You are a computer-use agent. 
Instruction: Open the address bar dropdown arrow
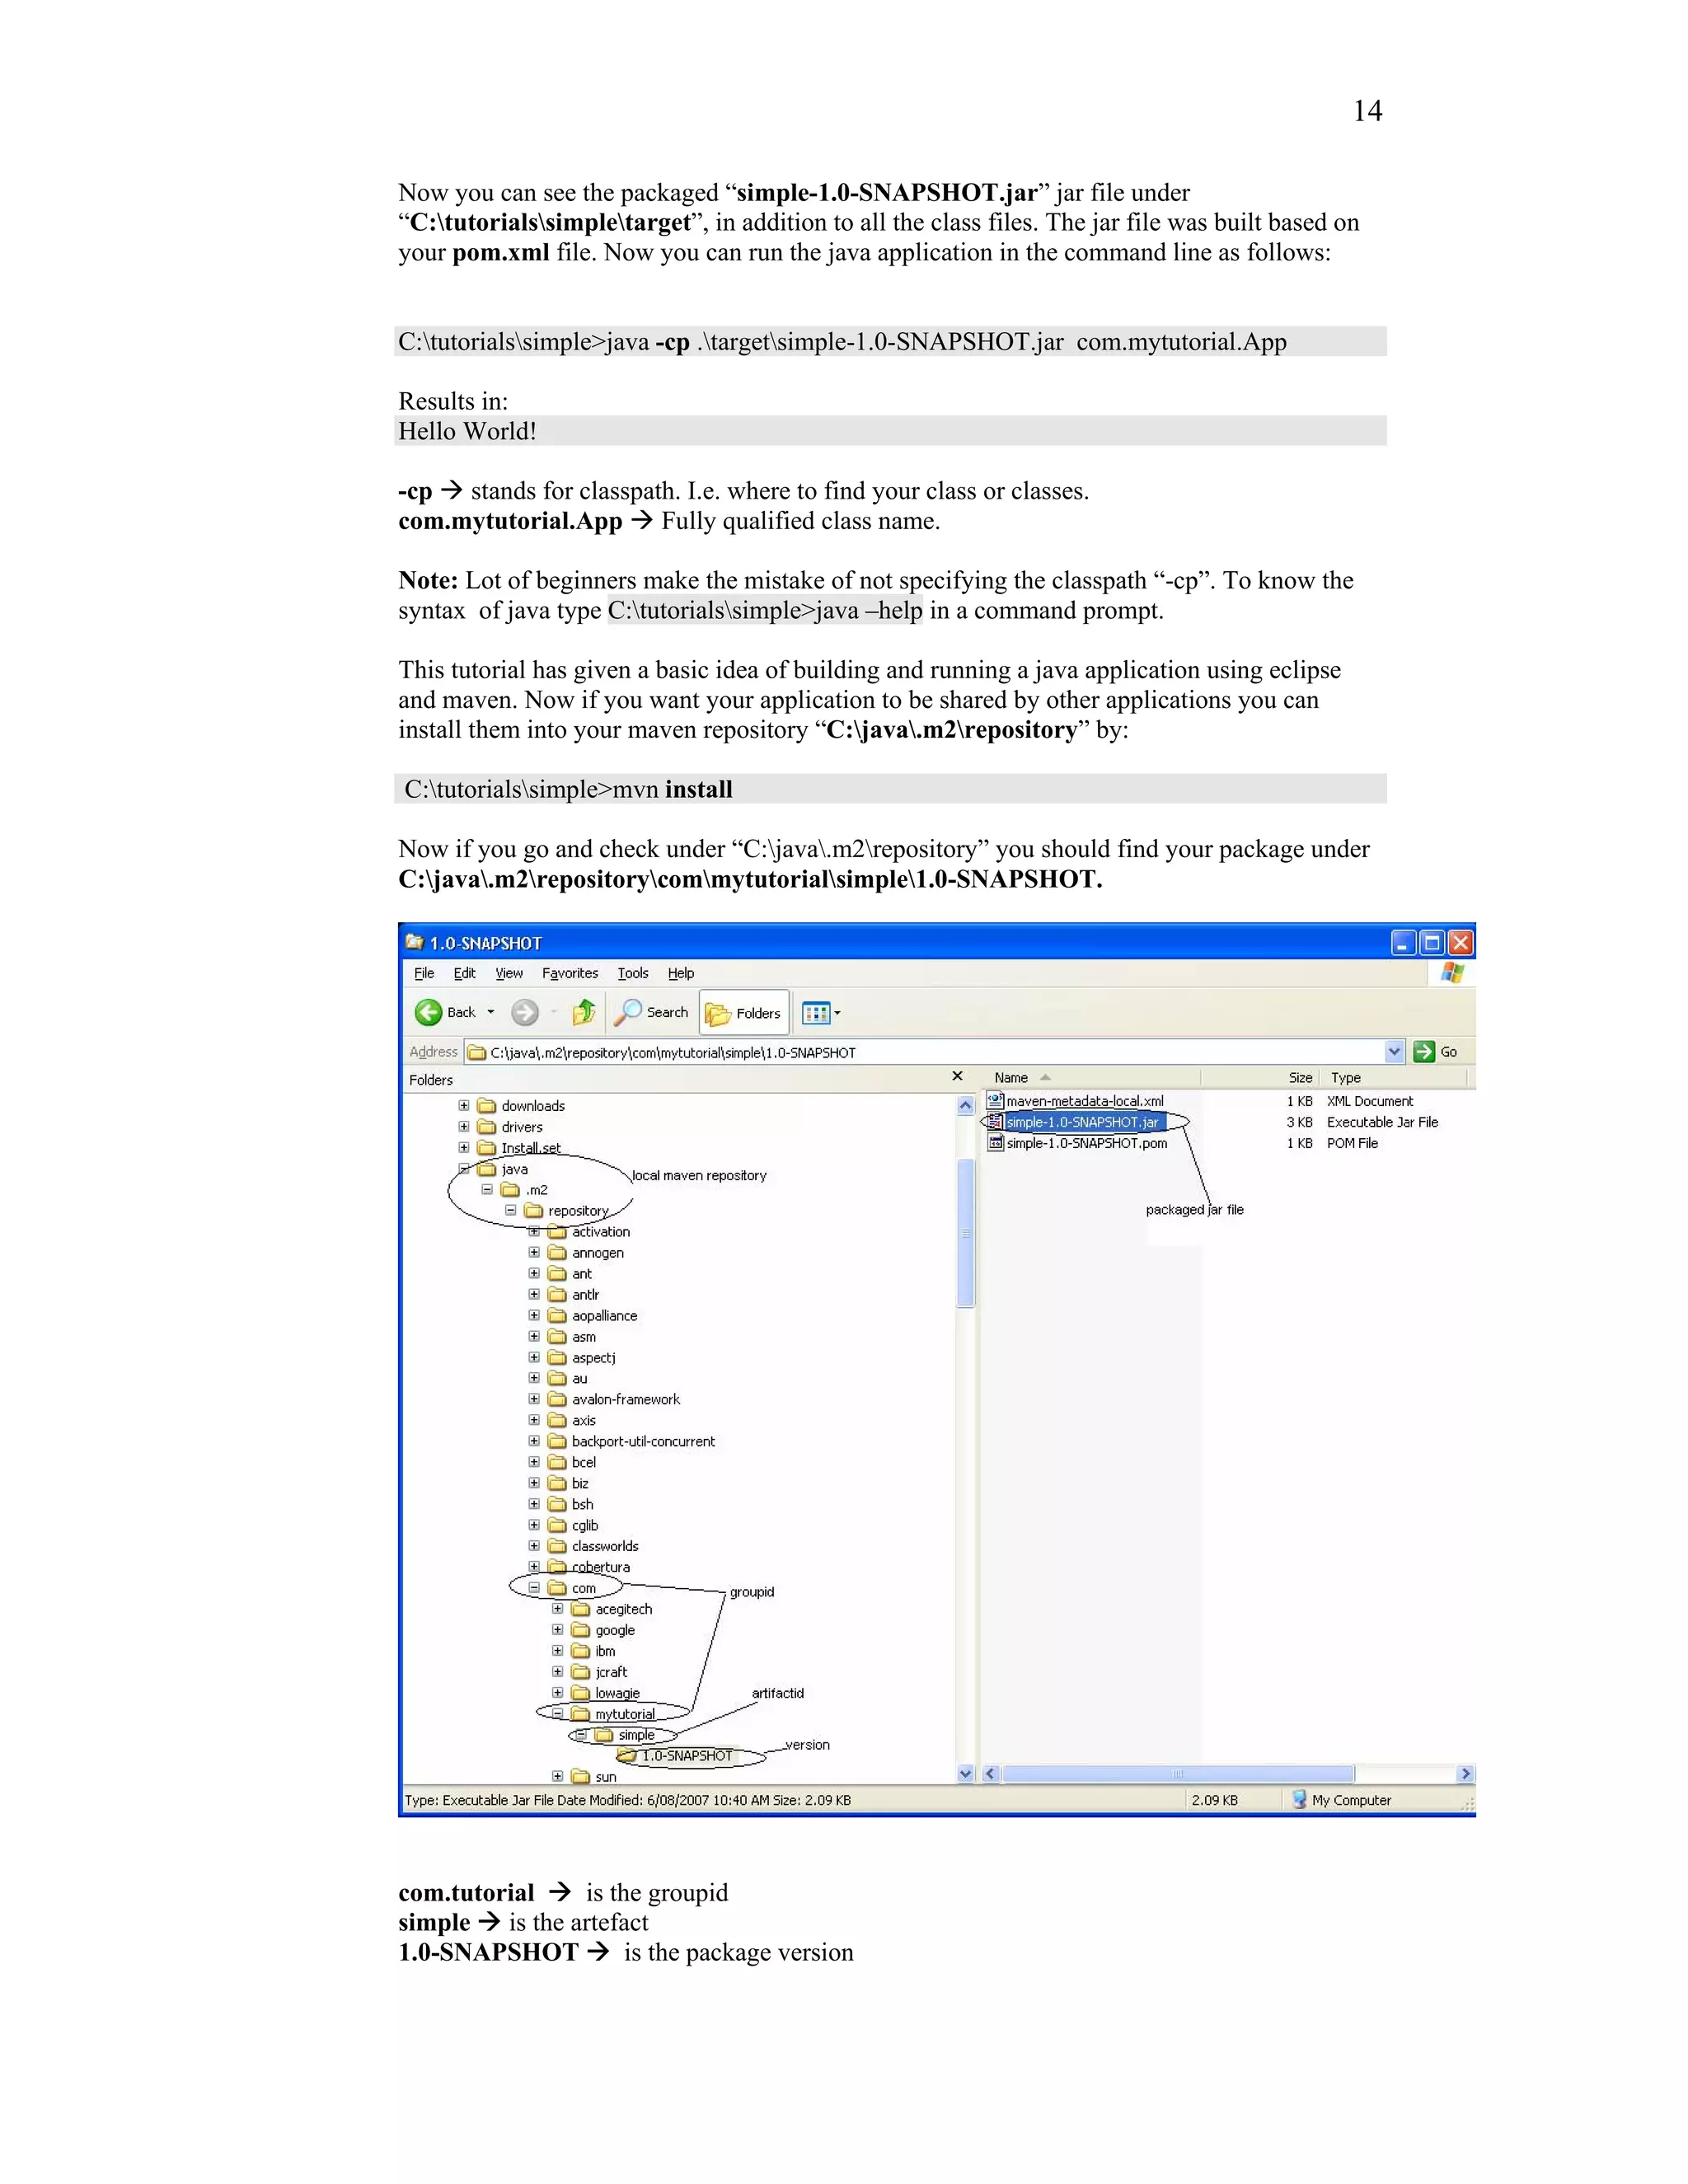point(1394,1051)
